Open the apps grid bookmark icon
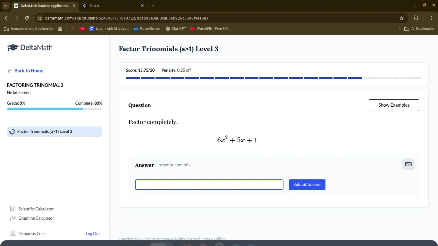Image resolution: width=438 pixels, height=246 pixels. (x=60, y=29)
